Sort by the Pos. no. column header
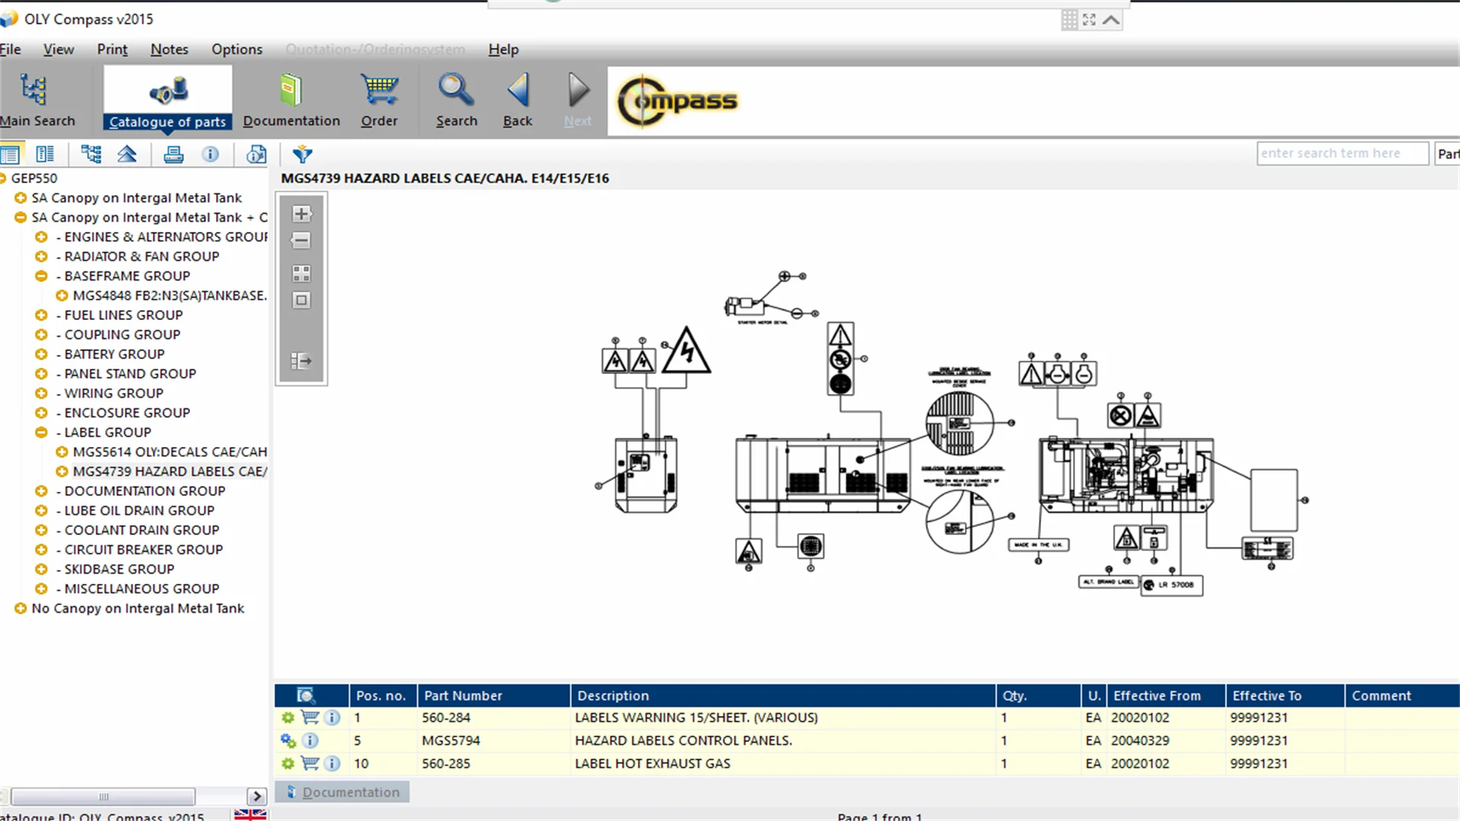The image size is (1460, 821). click(382, 696)
